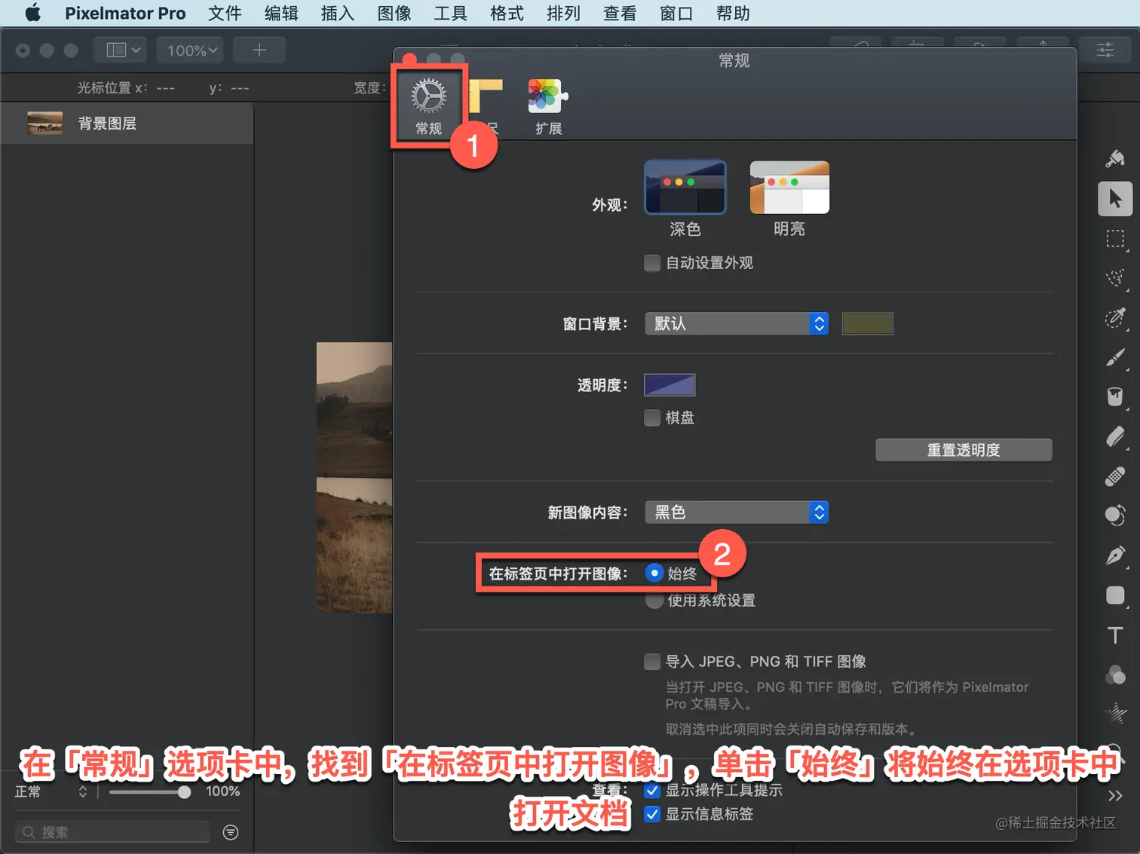Open the 窗口背景 默认 dropdown
This screenshot has height=854, width=1140.
737,323
